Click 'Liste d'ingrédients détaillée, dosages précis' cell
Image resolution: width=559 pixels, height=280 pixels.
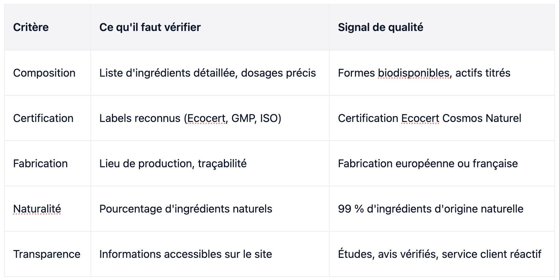pyautogui.click(x=210, y=73)
